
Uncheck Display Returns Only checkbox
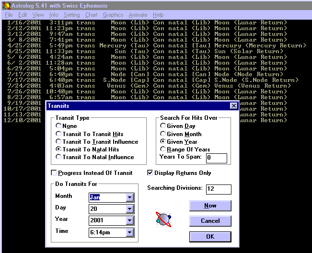(x=150, y=173)
